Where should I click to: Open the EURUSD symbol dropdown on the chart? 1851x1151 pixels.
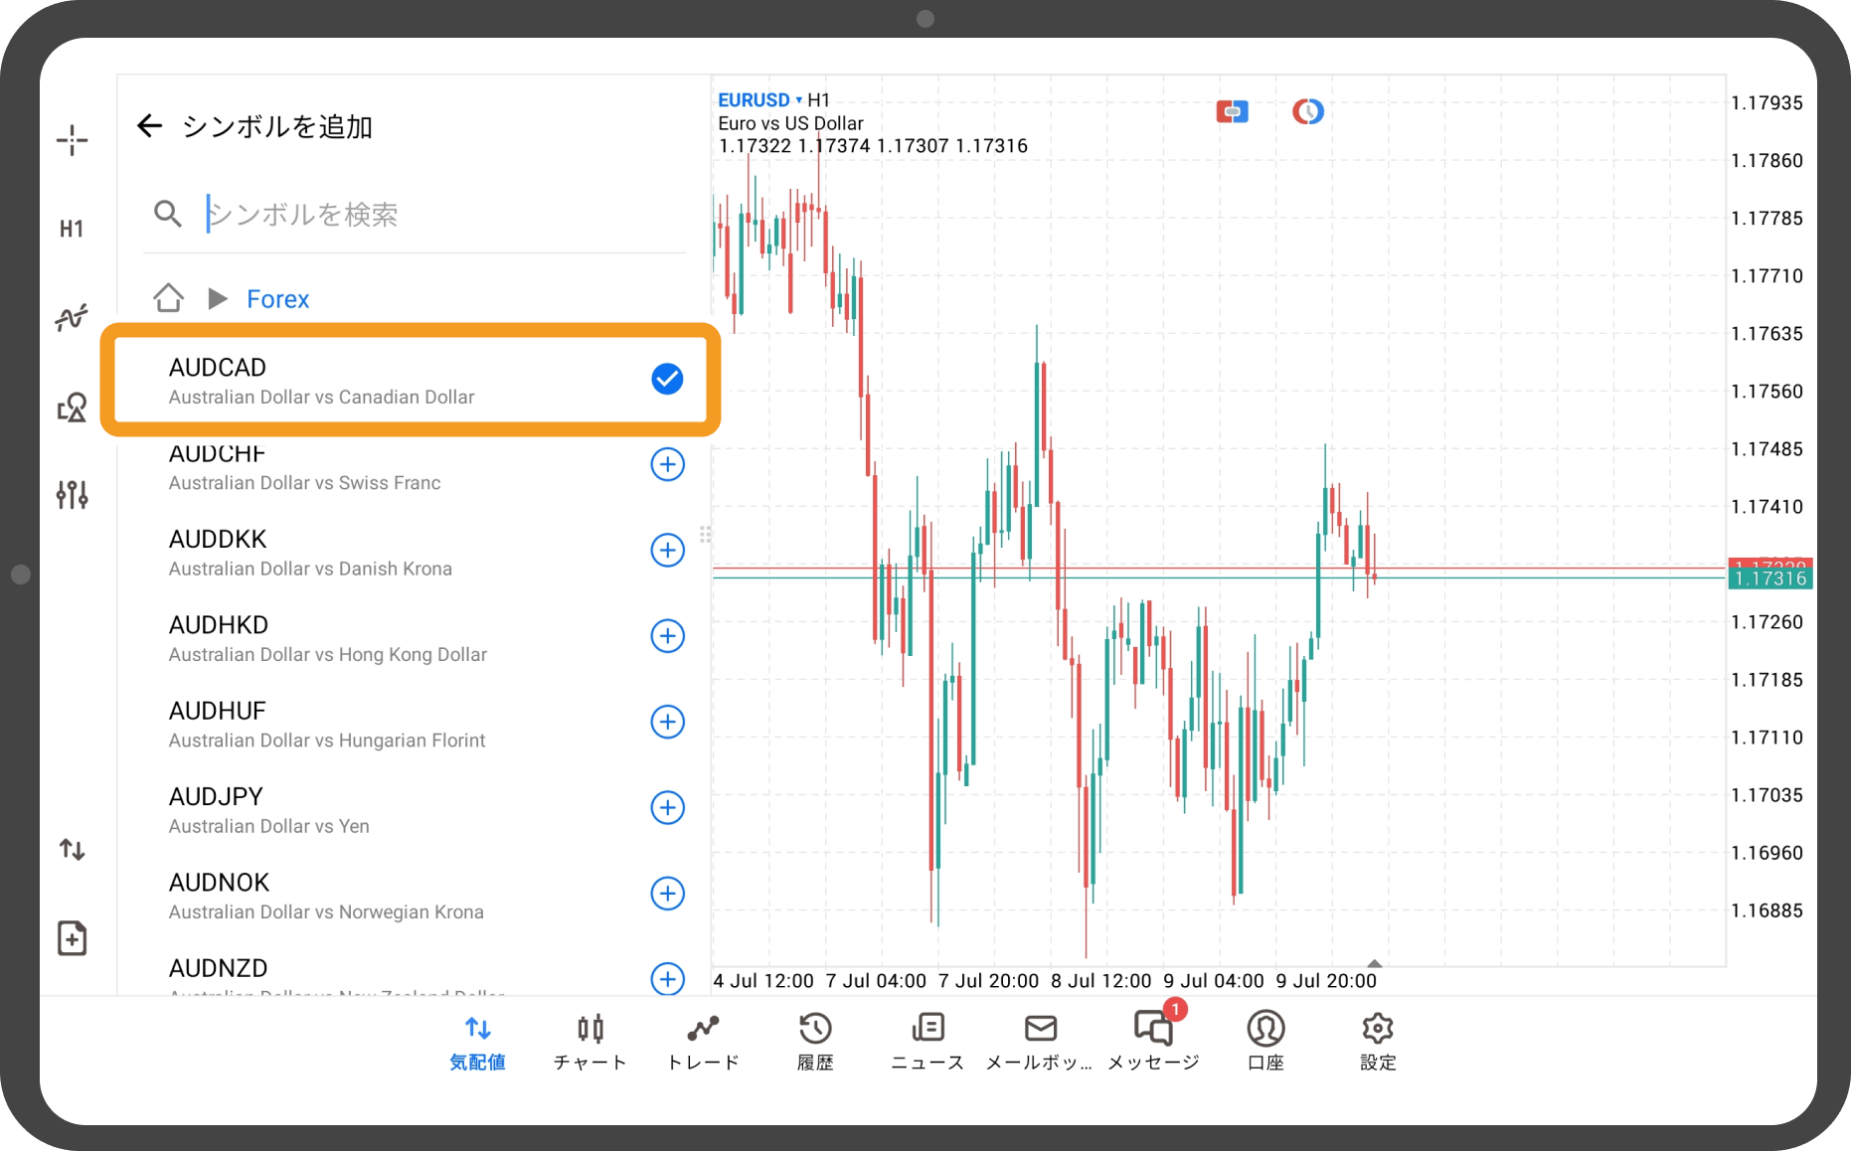coord(759,100)
